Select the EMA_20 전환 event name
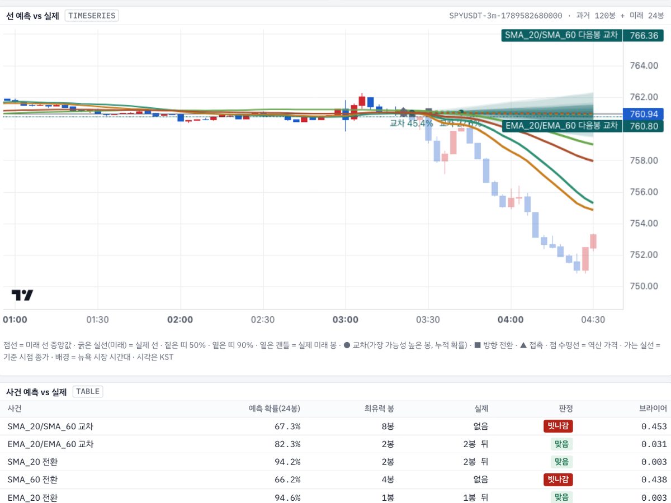 [x=32, y=497]
